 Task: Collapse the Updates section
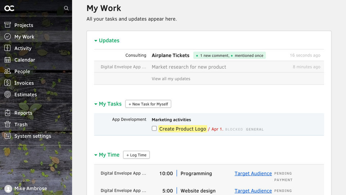click(x=96, y=41)
